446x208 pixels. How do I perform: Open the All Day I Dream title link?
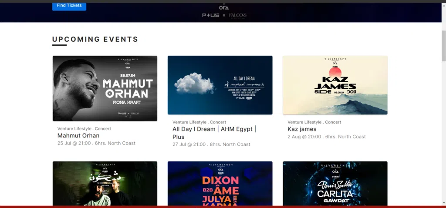tap(214, 133)
